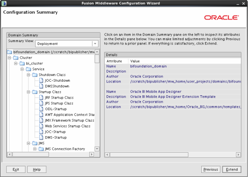Select JMS Connection Factory in tree
This screenshot has height=177, width=248.
(65, 149)
